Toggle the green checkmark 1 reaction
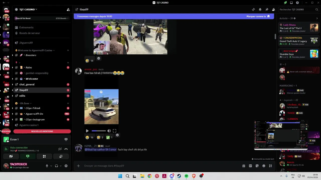Viewport: 321px width, 180px height. 109,137
